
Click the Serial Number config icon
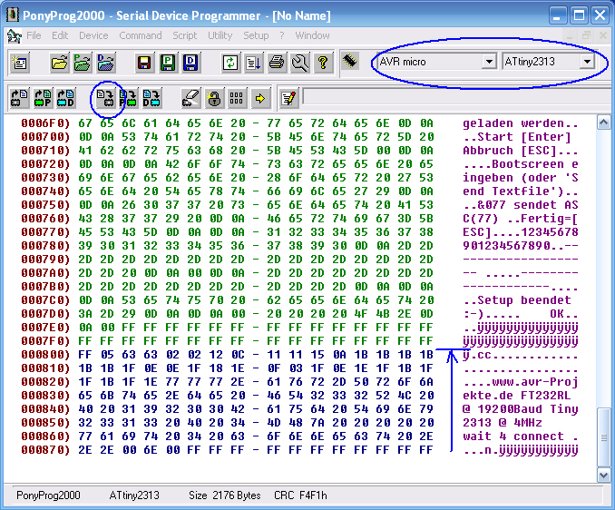pyautogui.click(x=236, y=98)
